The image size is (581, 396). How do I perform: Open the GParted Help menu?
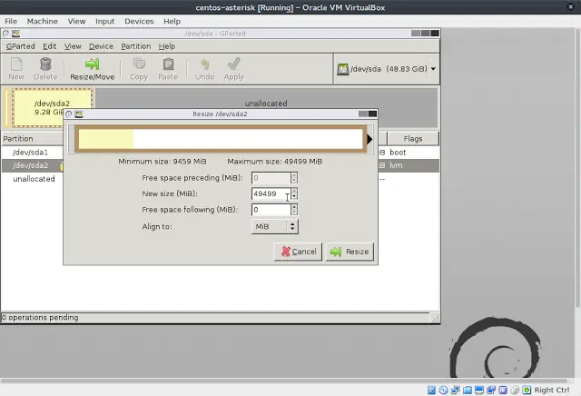167,46
